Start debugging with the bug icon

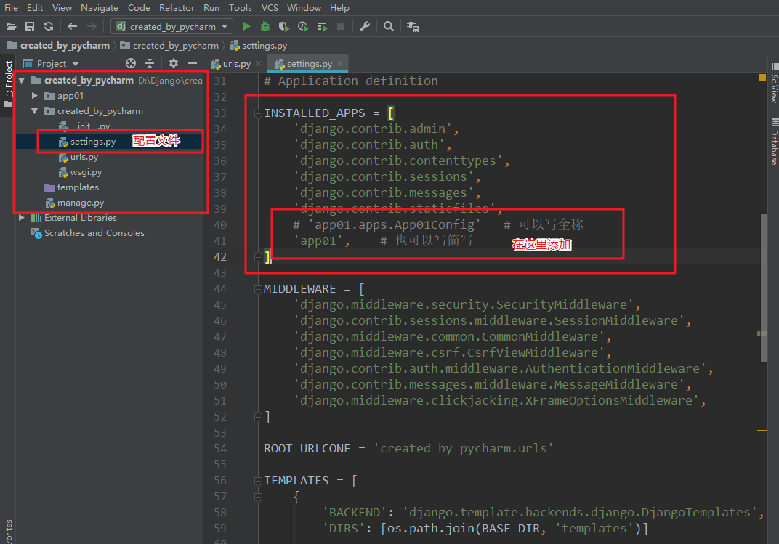tap(264, 26)
